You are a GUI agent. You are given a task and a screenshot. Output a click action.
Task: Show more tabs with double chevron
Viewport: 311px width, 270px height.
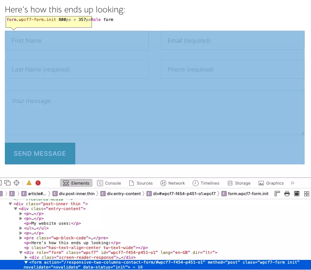point(293,183)
